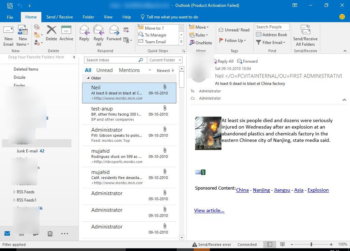Click Reply All in the ribbon
The image size is (350, 251).
click(98, 35)
